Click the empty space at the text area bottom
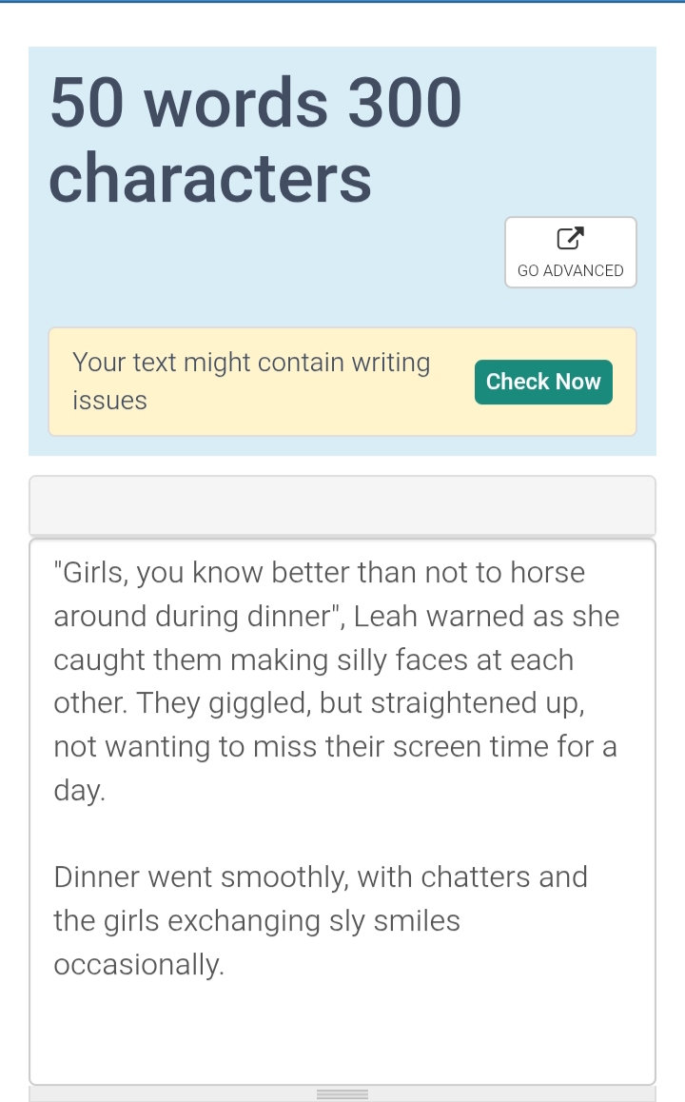 [x=342, y=1033]
